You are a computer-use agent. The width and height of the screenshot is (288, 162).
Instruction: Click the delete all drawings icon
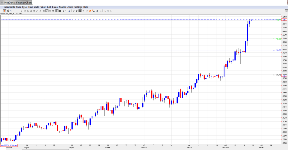(93, 11)
